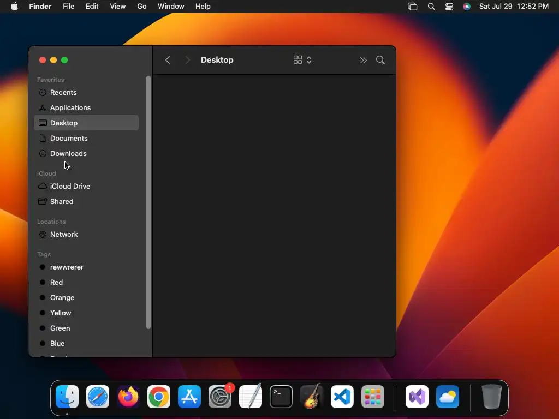Click the sidebar vertical scrollbar

(148, 202)
